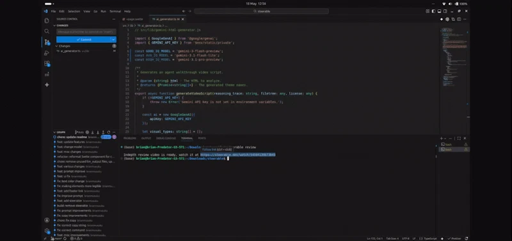This screenshot has height=241, width=512.
Task: Switch to the PORTS panel tab
Action: (x=202, y=138)
